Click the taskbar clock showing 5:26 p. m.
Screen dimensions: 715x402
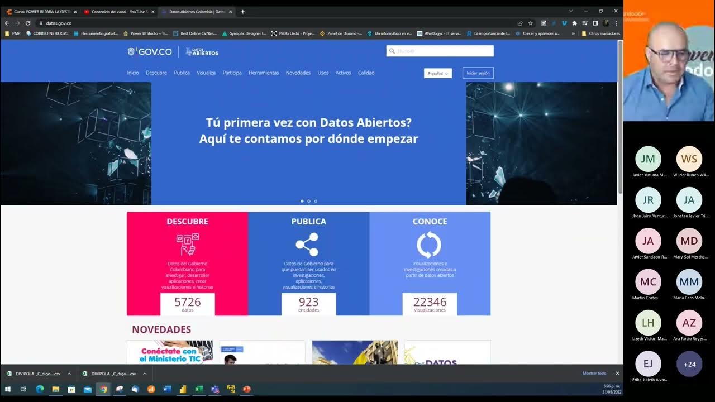coord(611,389)
